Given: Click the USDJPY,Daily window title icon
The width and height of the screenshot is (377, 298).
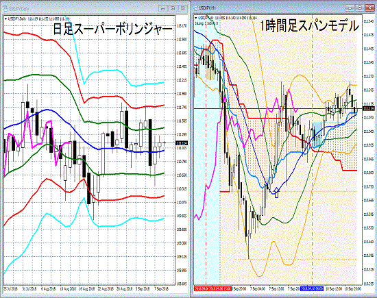Looking at the screenshot, I should [5, 9].
